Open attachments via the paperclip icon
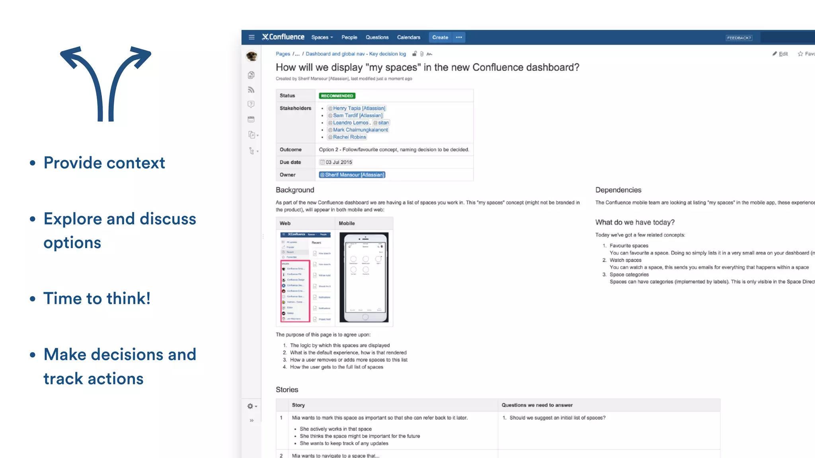This screenshot has height=458, width=815. (422, 54)
